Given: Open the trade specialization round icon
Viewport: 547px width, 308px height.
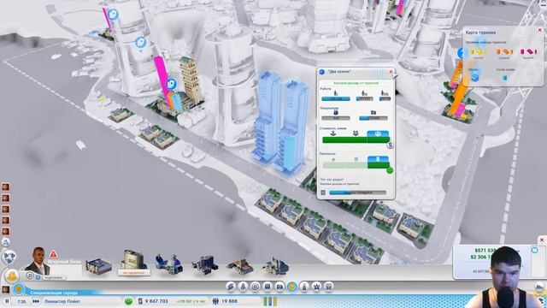Looking at the screenshot, I should pyautogui.click(x=256, y=287).
